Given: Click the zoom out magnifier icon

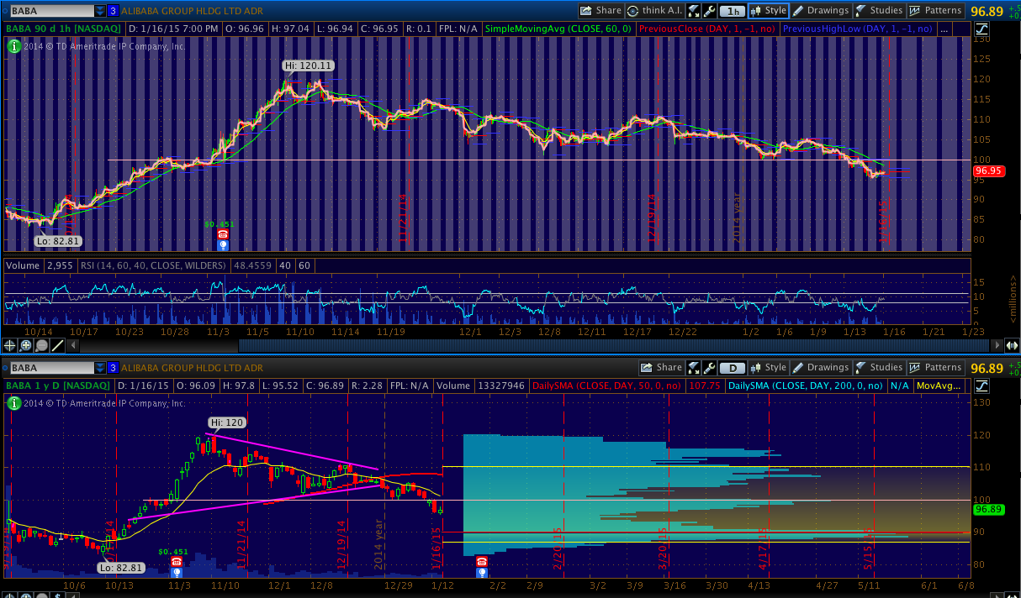Looking at the screenshot, I should coord(40,345).
